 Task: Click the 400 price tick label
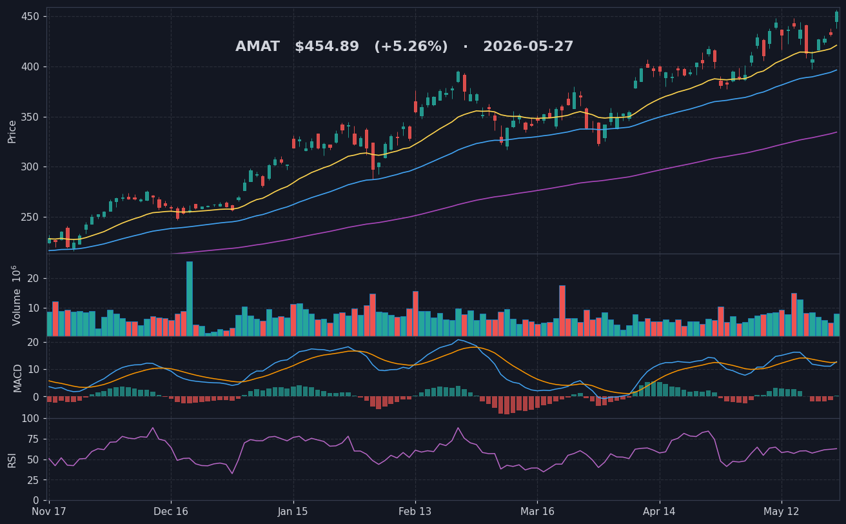click(30, 66)
